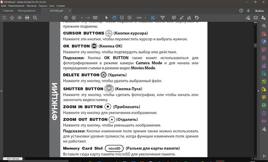Click the Войти sign-in button
Screen dimensions: 268x162
tap(259, 11)
